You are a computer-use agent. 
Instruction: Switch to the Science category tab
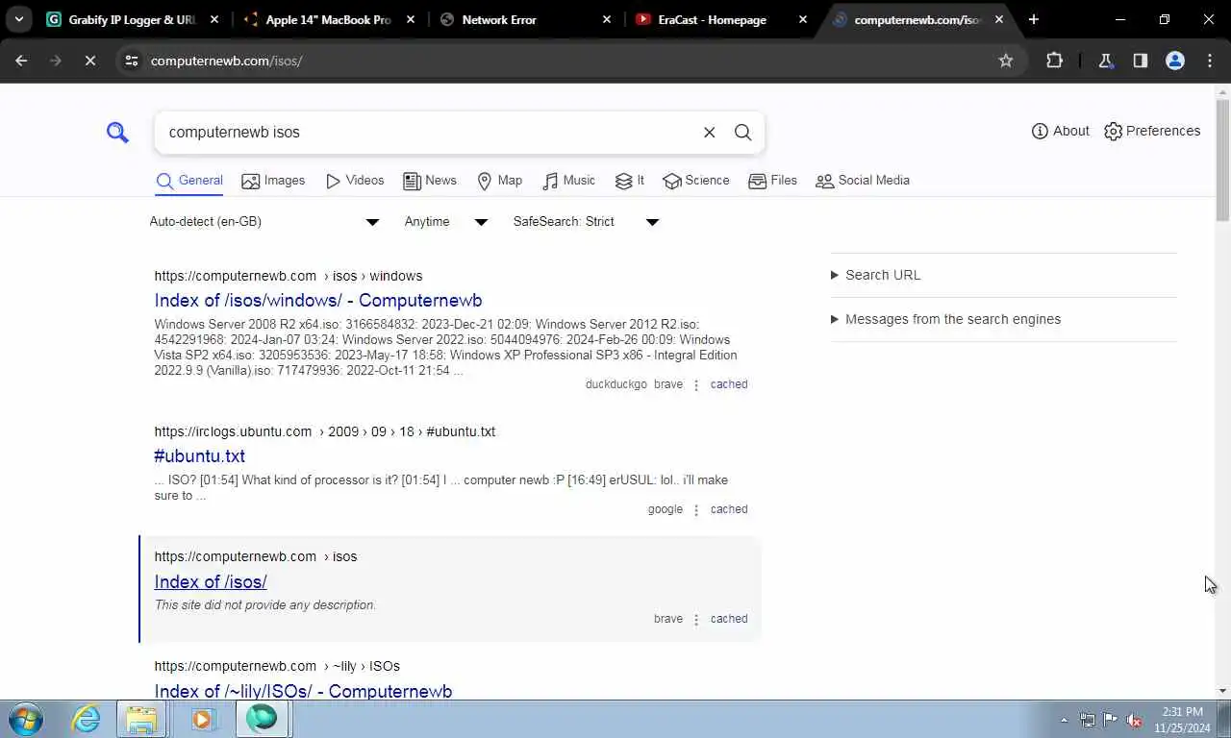point(696,181)
